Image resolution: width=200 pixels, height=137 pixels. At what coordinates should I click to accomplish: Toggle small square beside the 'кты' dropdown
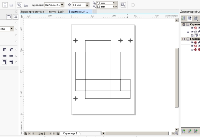[16, 29]
